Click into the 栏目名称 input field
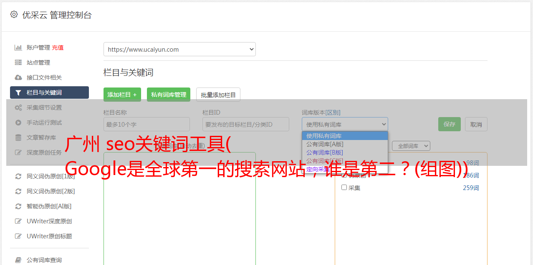The height and width of the screenshot is (265, 533). [147, 124]
